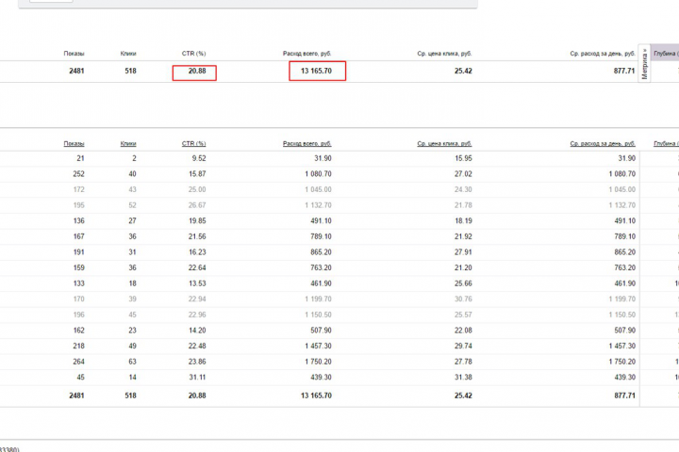
Task: Select 2481 in the bottom totals row
Action: coord(76,395)
